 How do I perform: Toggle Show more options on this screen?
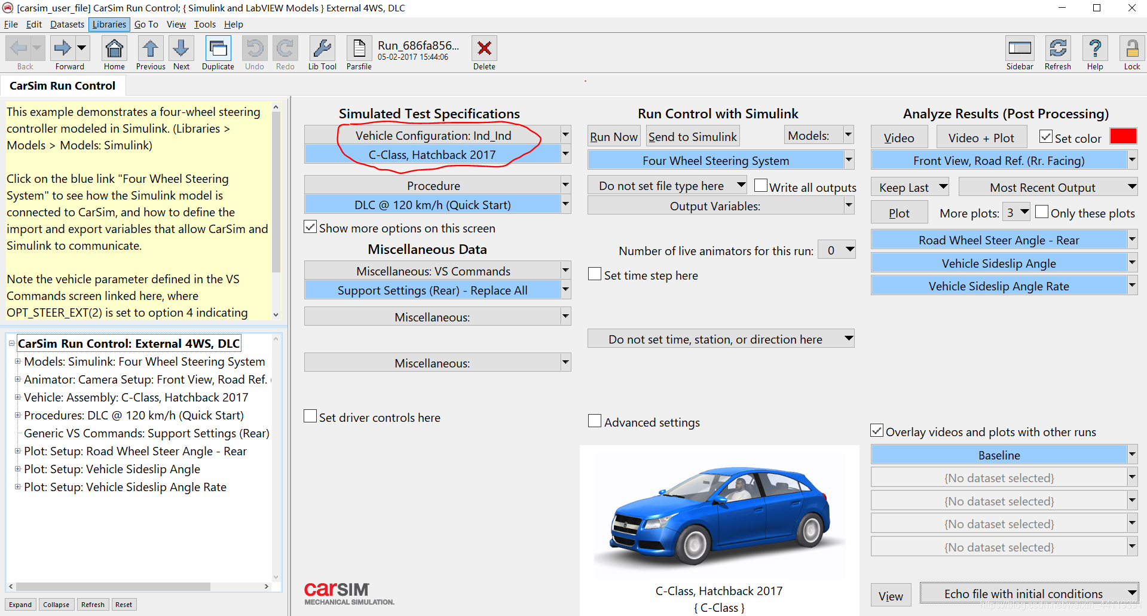[x=310, y=227]
